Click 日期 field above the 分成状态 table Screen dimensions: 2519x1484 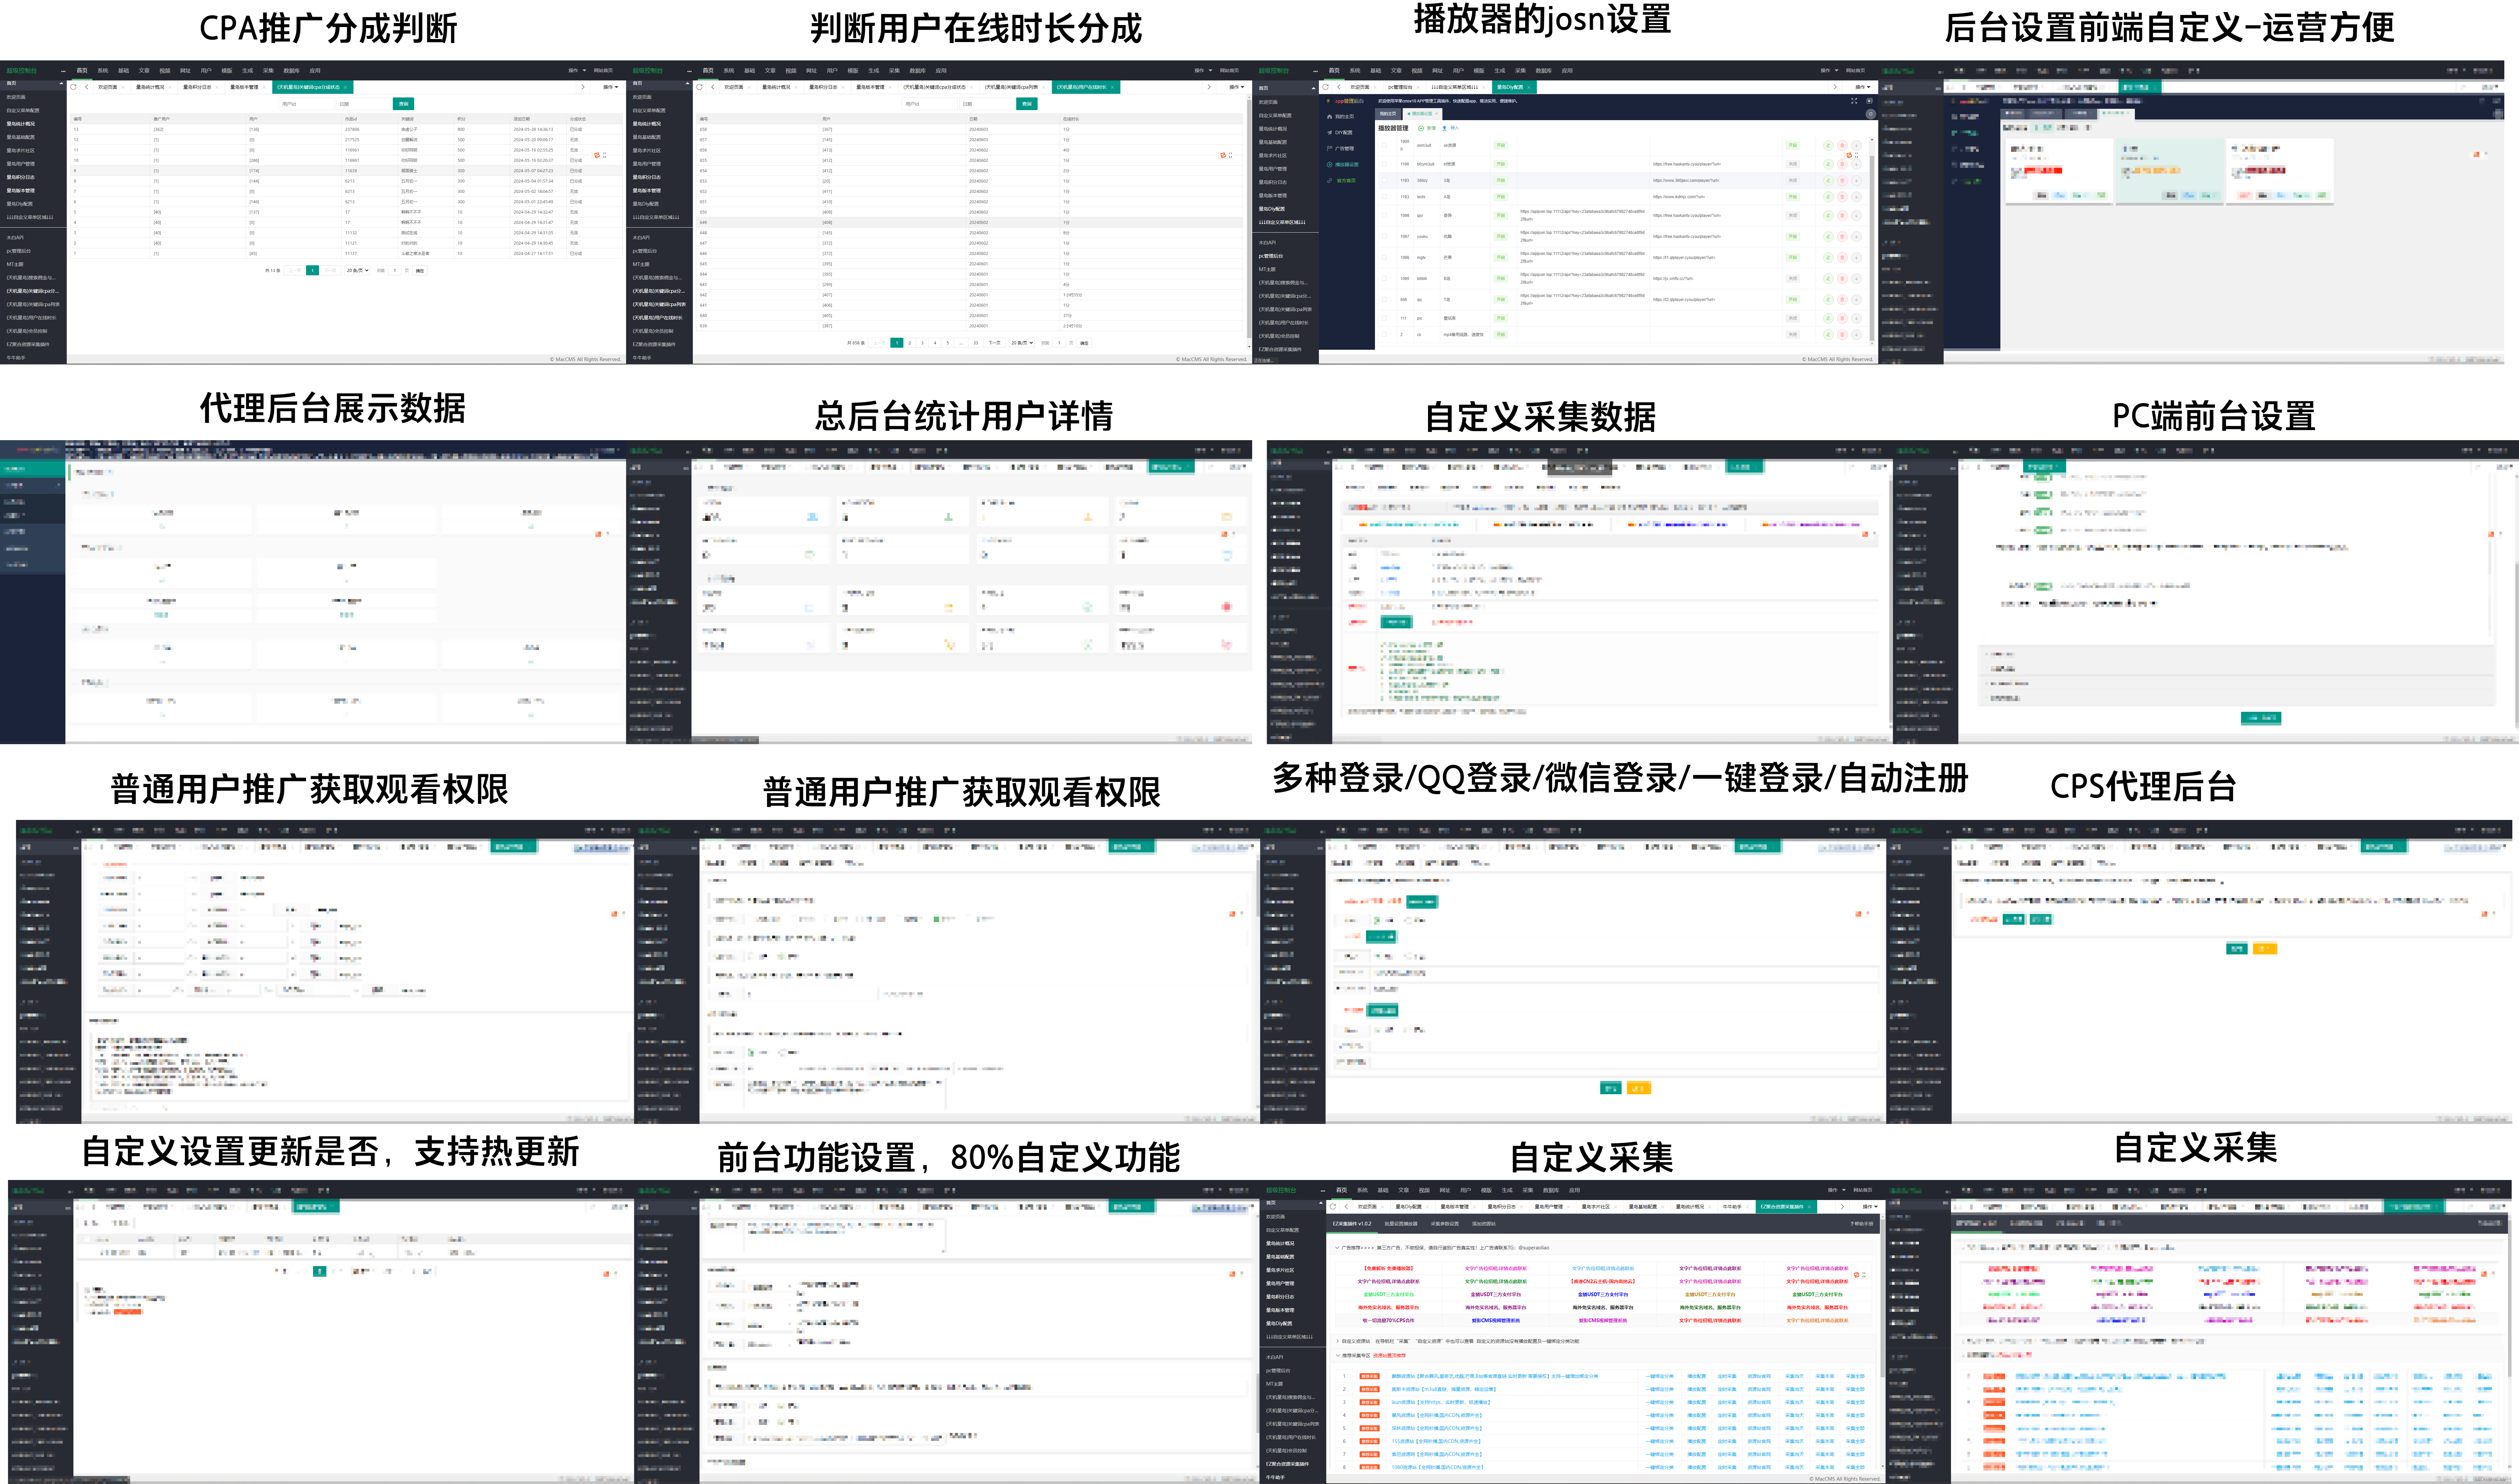tap(364, 104)
